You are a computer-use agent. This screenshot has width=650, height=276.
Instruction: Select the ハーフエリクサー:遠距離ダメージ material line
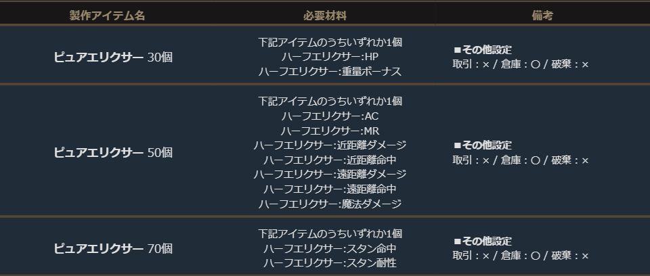click(330, 175)
